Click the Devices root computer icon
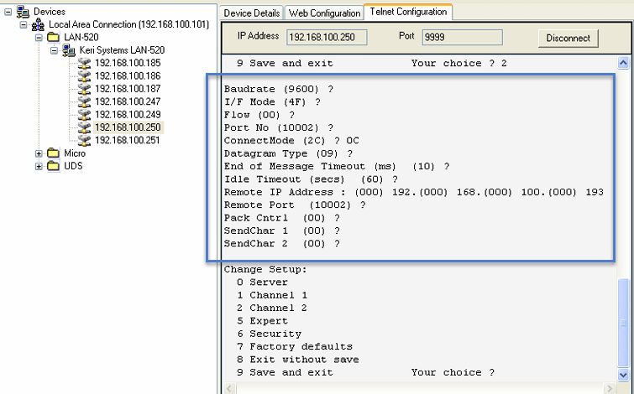 tap(23, 12)
